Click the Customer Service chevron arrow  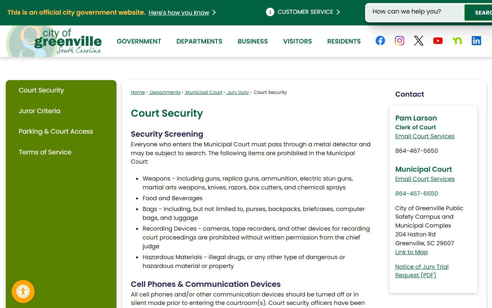click(338, 12)
